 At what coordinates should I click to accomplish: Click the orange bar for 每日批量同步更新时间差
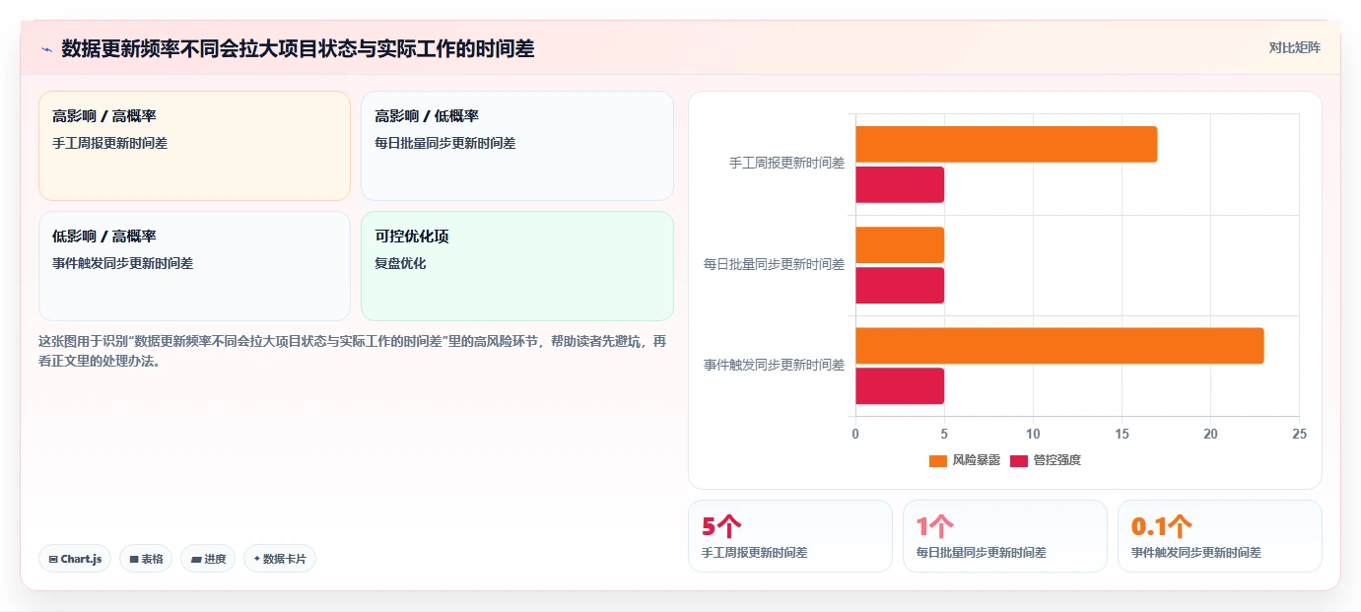pyautogui.click(x=900, y=245)
